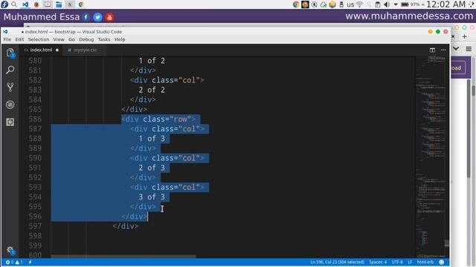Viewport: 476px width, 267px height.
Task: Click the clipboard tray icon
Action: click(377, 4)
